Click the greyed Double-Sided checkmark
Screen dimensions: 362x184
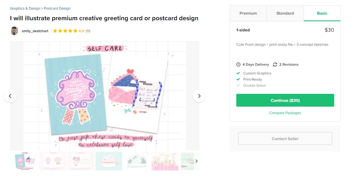(238, 86)
